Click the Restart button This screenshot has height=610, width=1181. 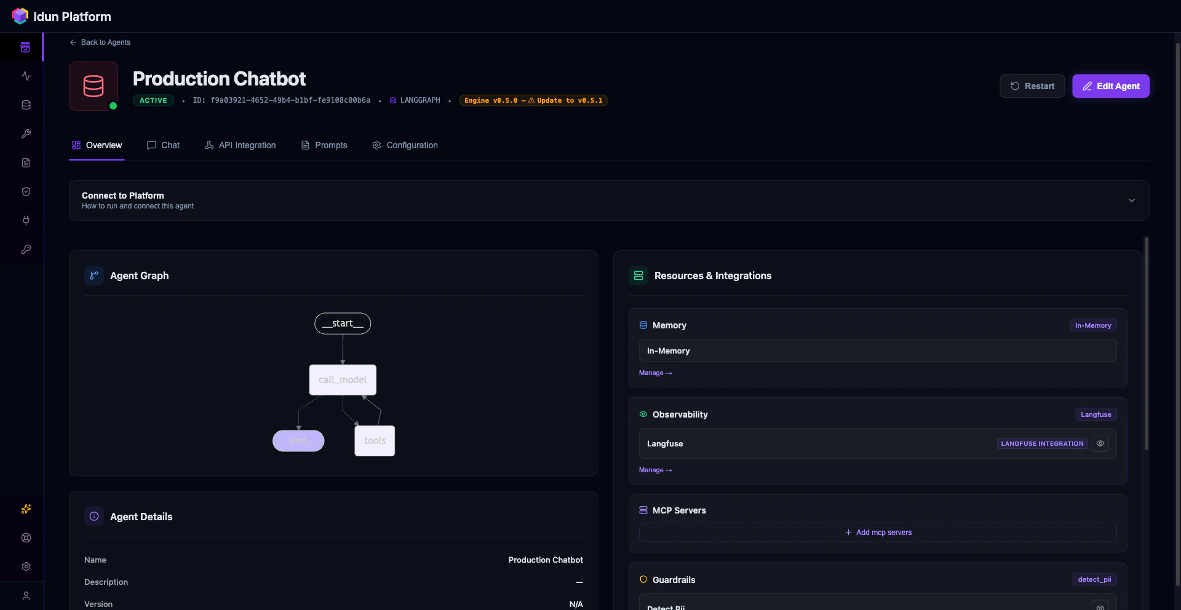click(x=1032, y=86)
